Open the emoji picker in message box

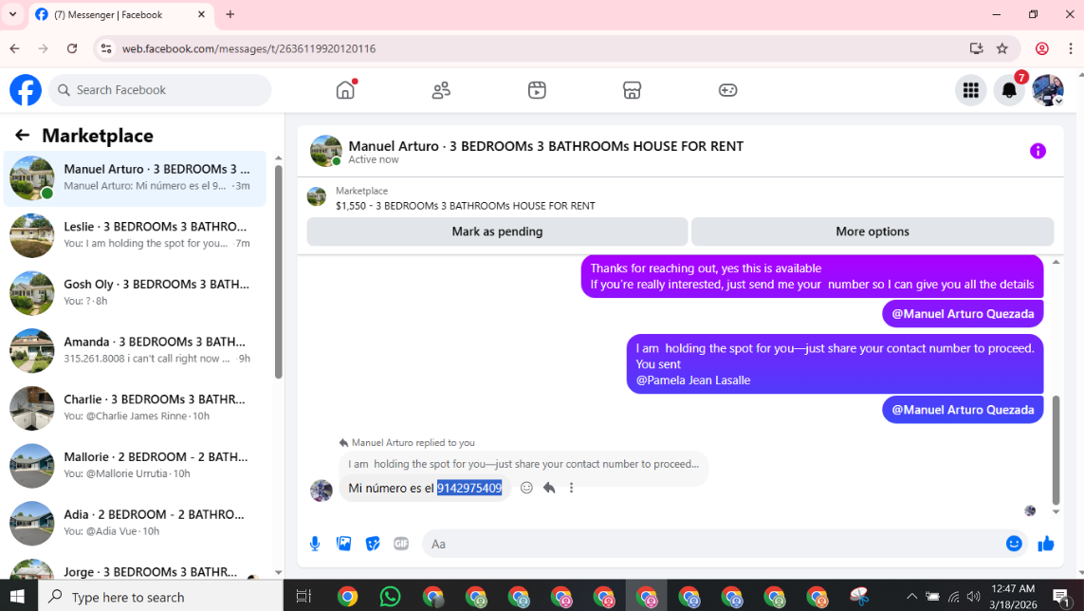pos(1014,544)
